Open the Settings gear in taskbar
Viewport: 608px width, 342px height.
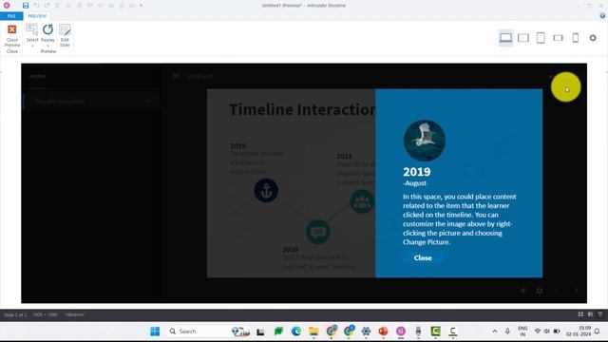click(x=366, y=332)
